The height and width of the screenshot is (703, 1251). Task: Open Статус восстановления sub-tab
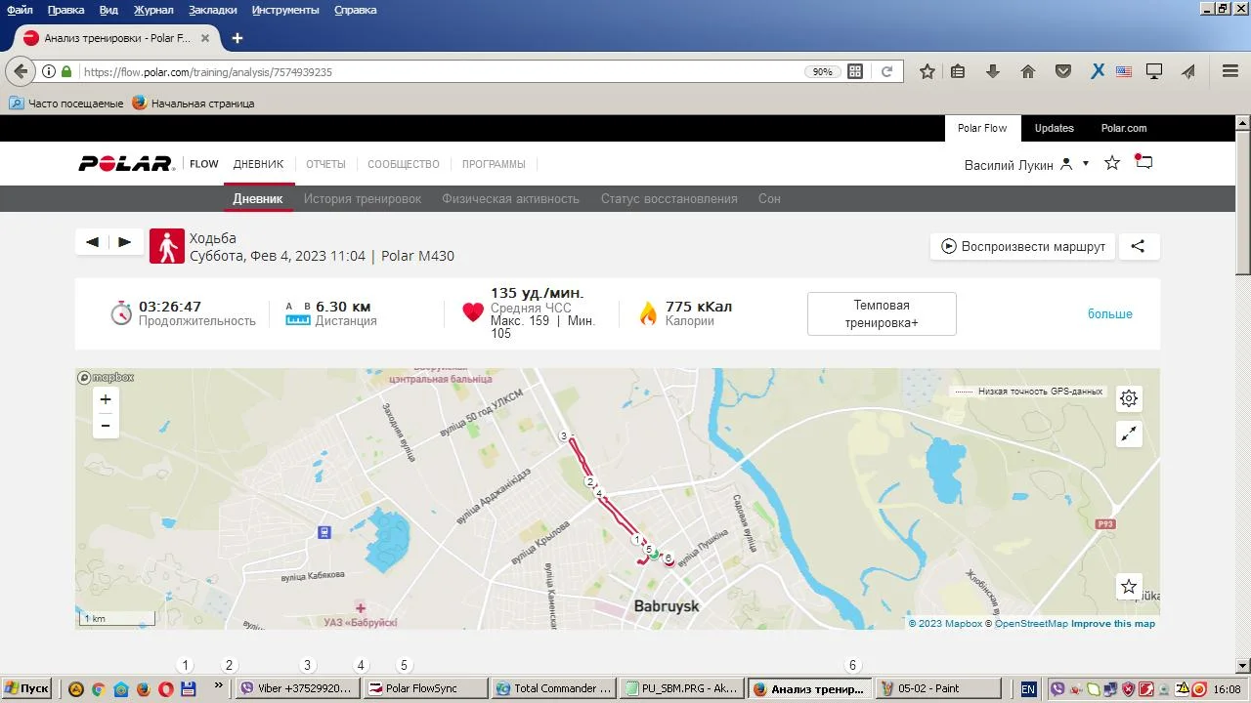[669, 199]
